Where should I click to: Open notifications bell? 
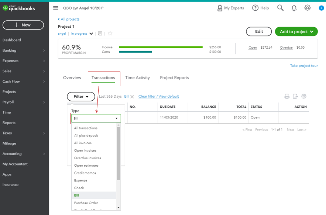pyautogui.click(x=294, y=8)
